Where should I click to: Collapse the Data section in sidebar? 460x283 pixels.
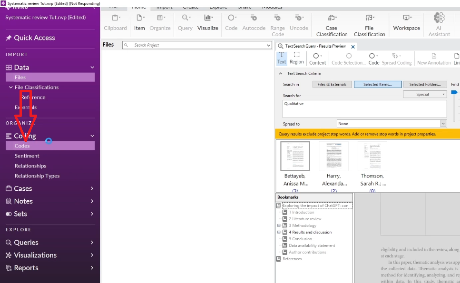coord(92,68)
